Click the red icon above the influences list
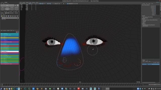161x90 pixels. 17,32
